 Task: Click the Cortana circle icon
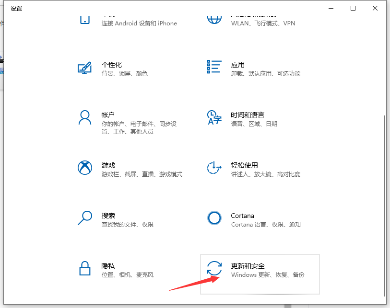pyautogui.click(x=214, y=218)
